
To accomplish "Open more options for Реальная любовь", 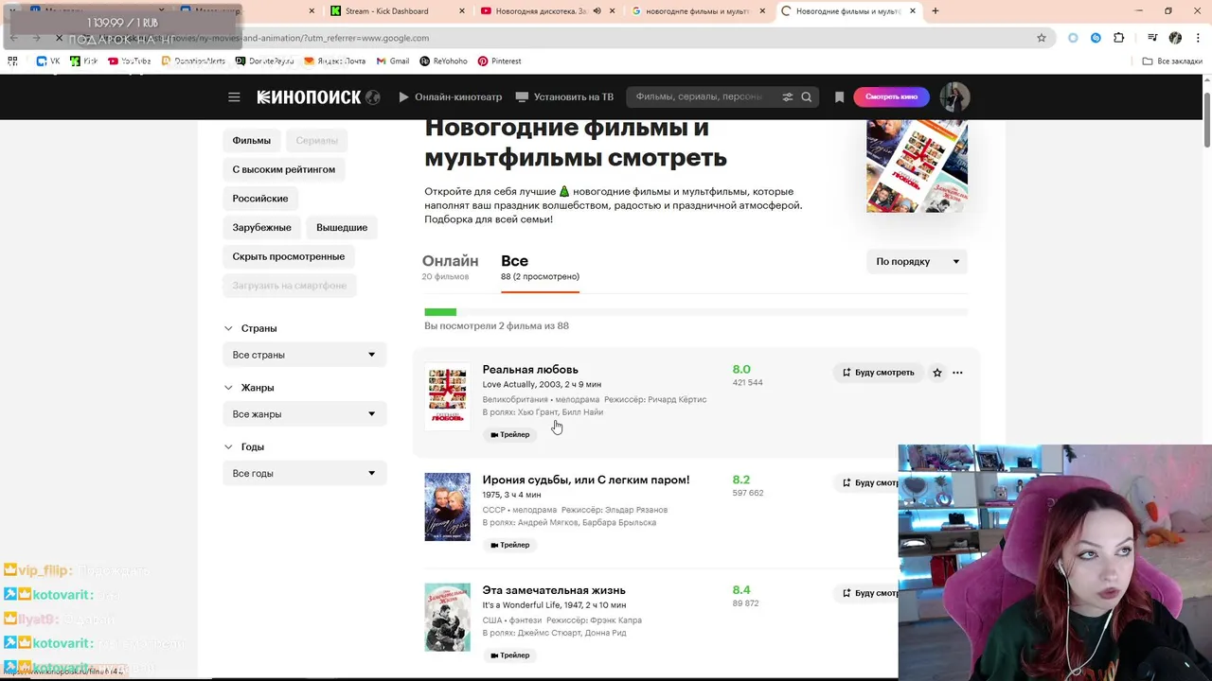I will coord(957,373).
